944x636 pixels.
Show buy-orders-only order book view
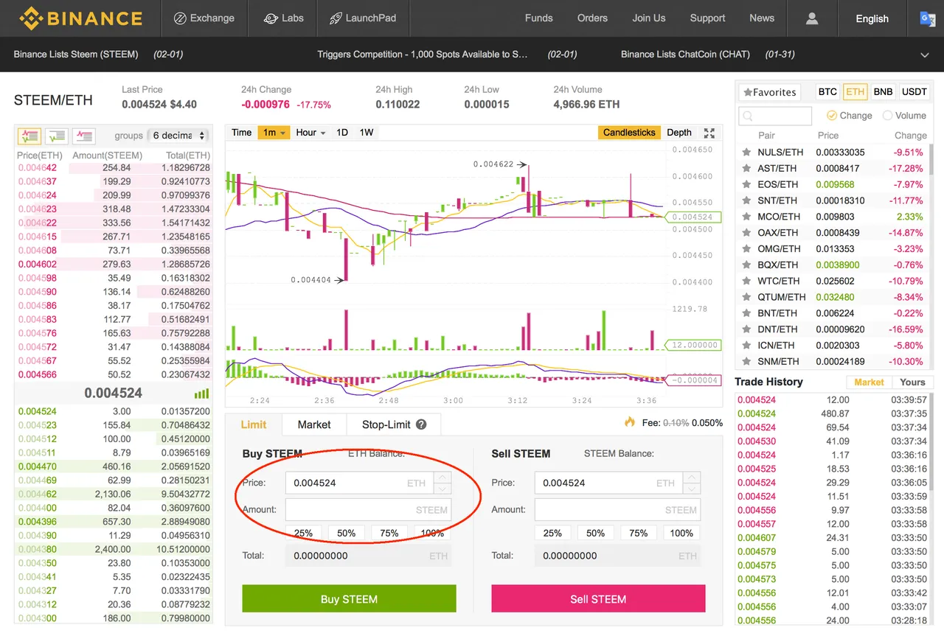(57, 136)
